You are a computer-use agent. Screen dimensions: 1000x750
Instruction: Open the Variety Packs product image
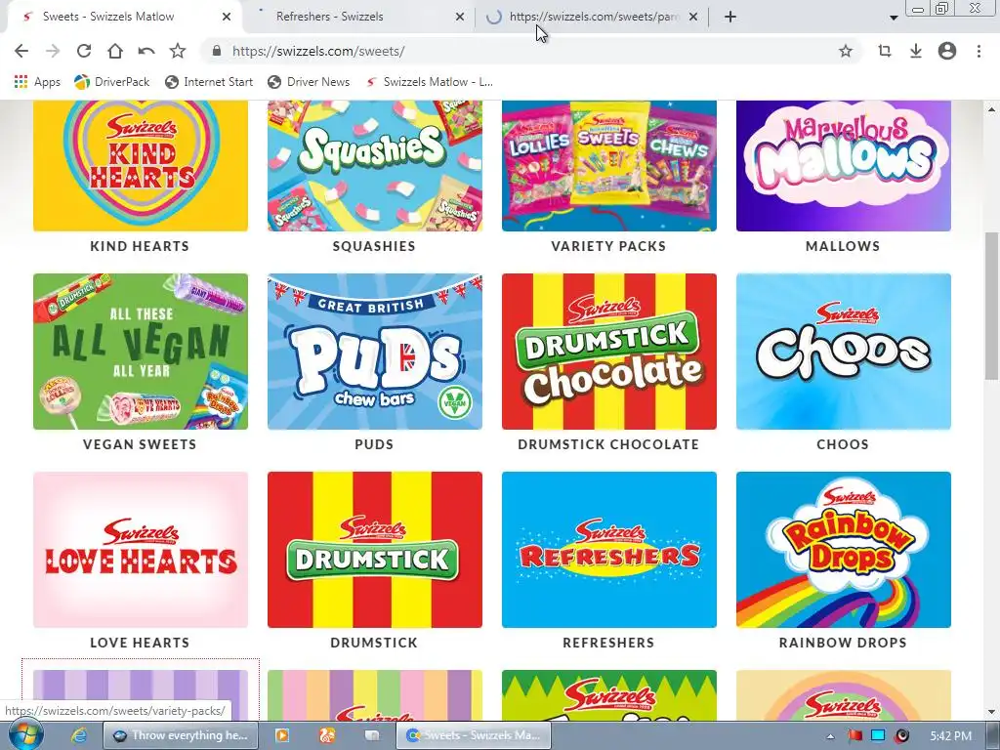[609, 166]
